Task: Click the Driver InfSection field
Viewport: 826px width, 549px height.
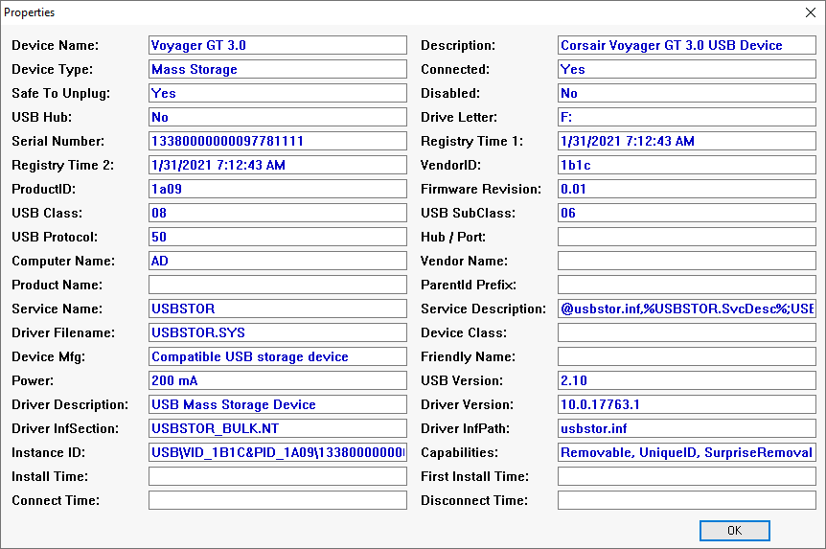Action: click(x=278, y=429)
